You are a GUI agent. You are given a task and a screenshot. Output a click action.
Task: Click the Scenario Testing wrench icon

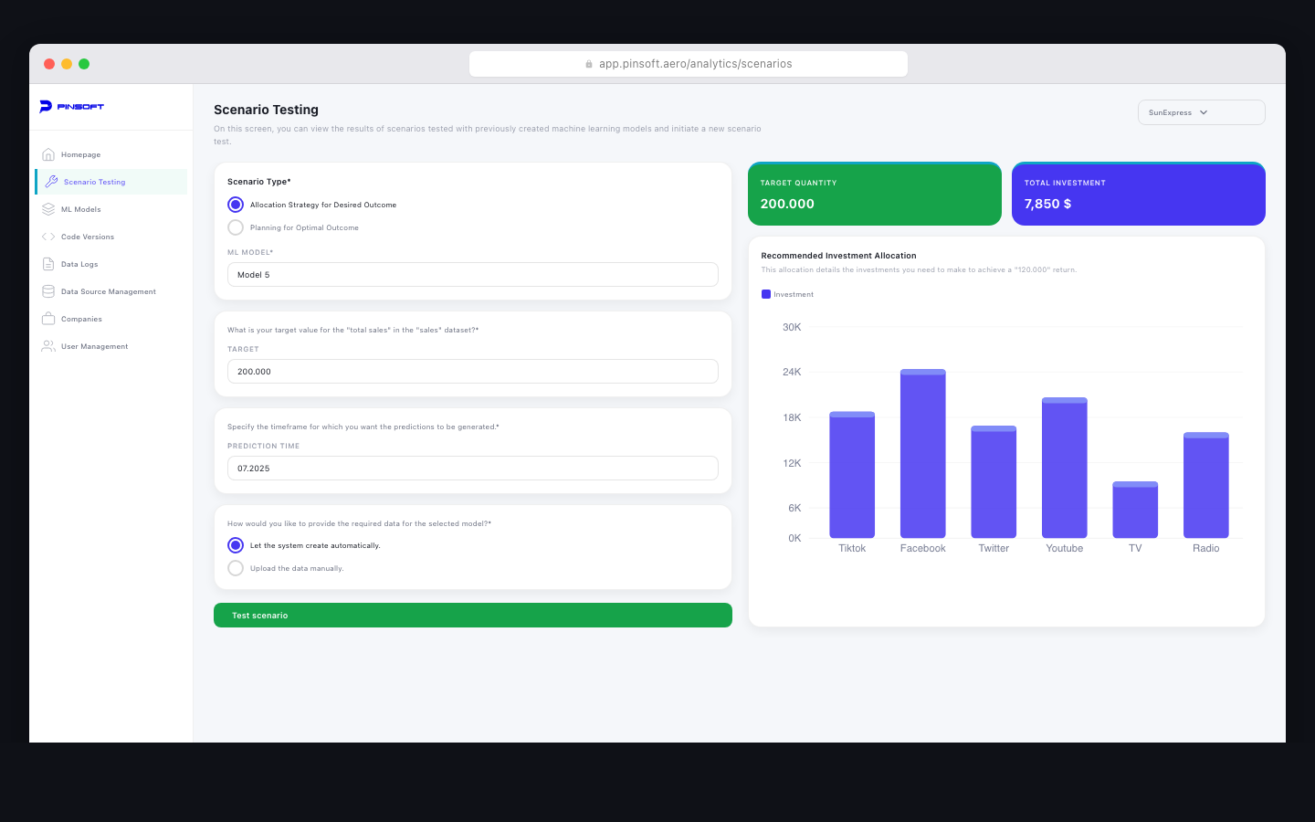tap(51, 182)
